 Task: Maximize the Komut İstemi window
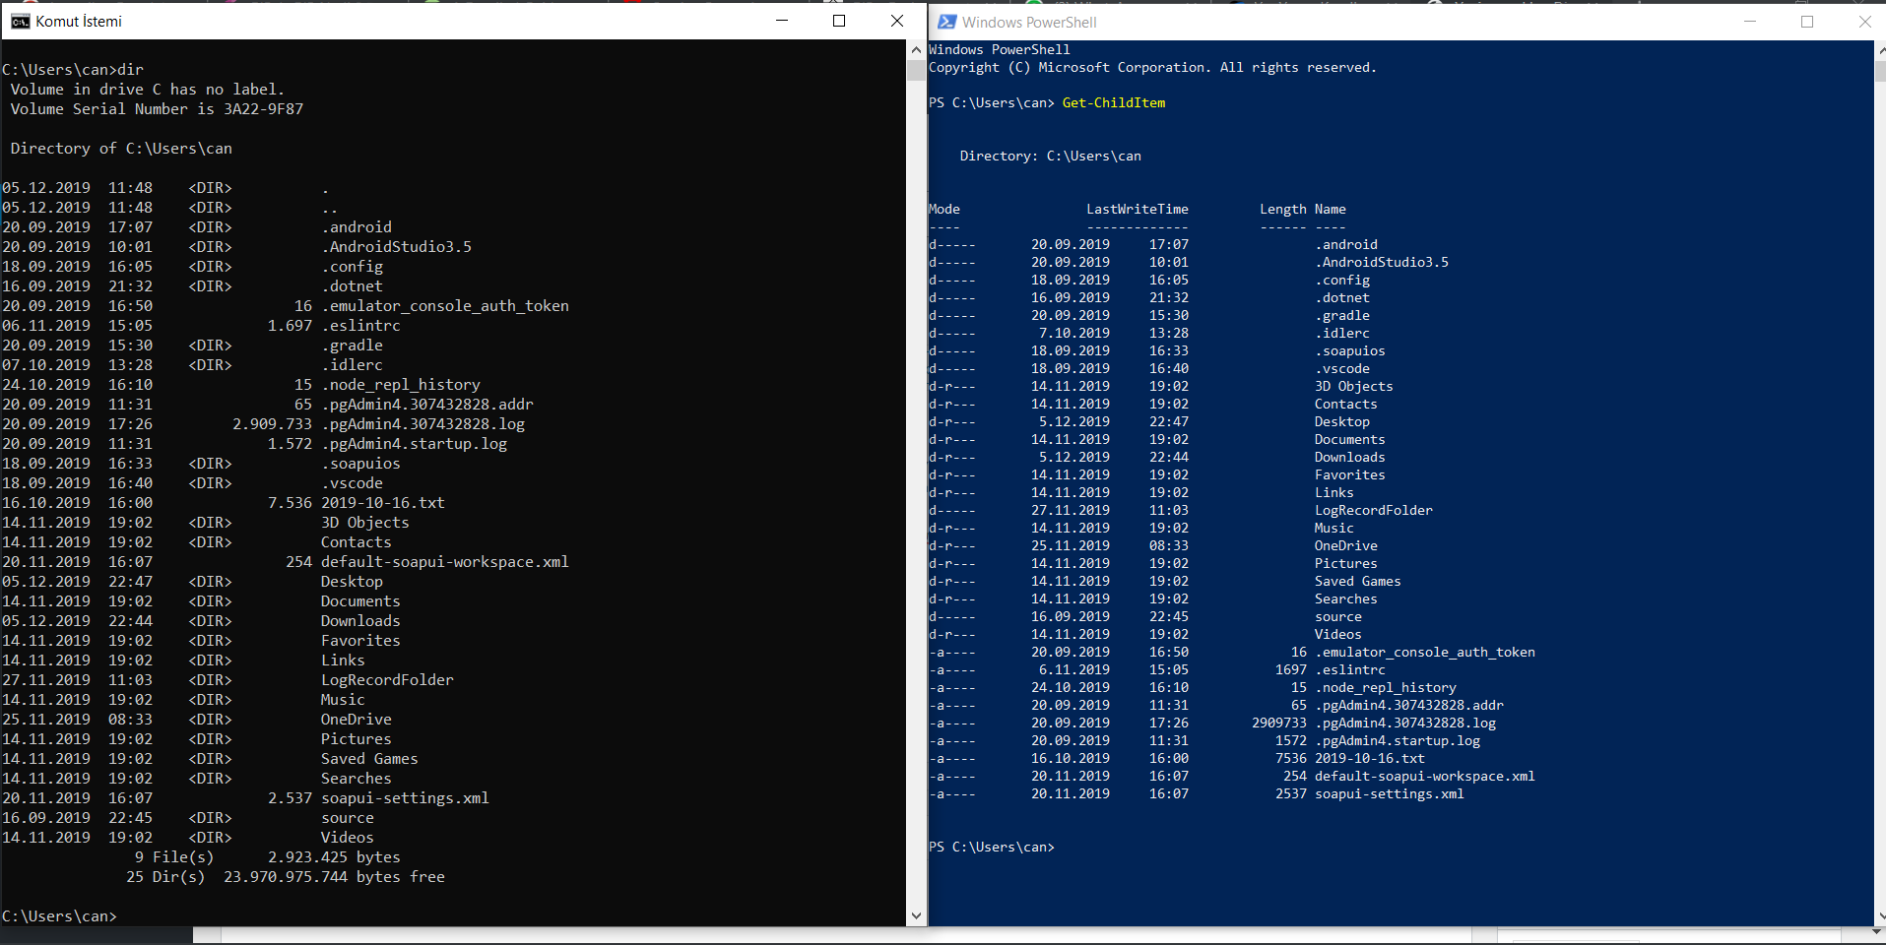(x=839, y=21)
